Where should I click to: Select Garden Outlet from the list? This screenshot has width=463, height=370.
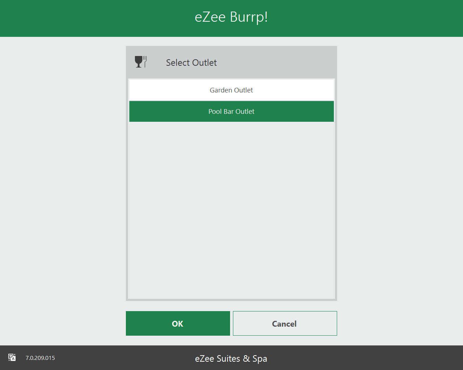click(231, 90)
